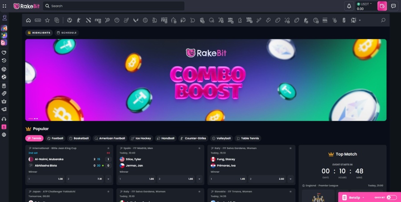Image resolution: width=401 pixels, height=202 pixels.
Task: Open language globe icon in sidebar
Action: (4, 135)
